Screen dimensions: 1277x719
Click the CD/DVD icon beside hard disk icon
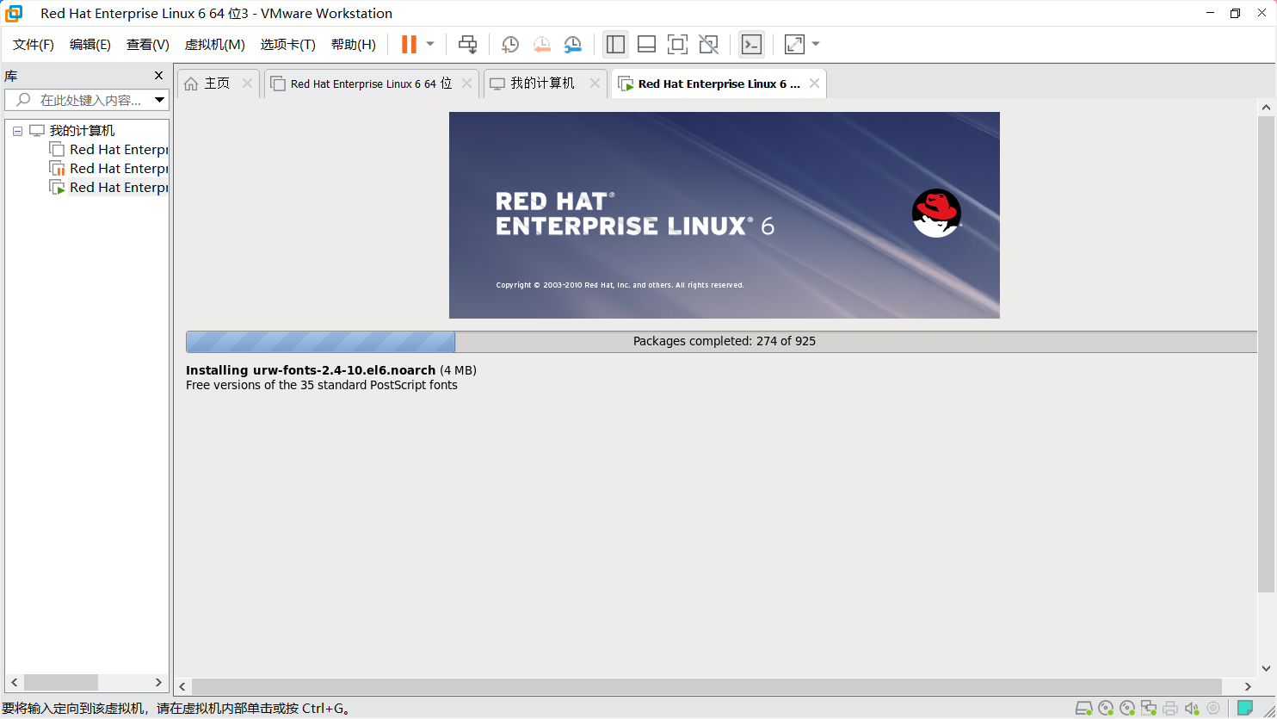pyautogui.click(x=1106, y=709)
